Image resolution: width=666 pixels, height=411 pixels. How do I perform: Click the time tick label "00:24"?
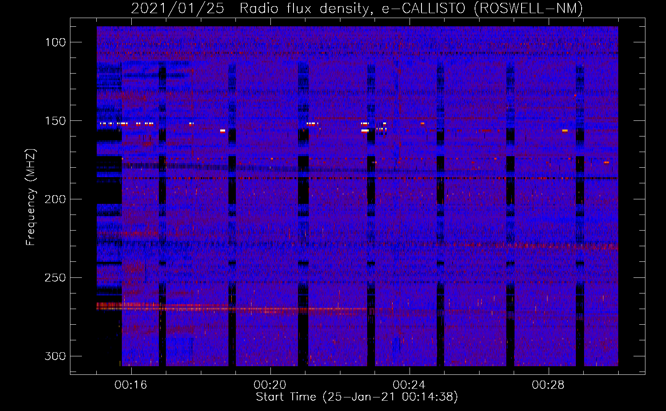(409, 385)
